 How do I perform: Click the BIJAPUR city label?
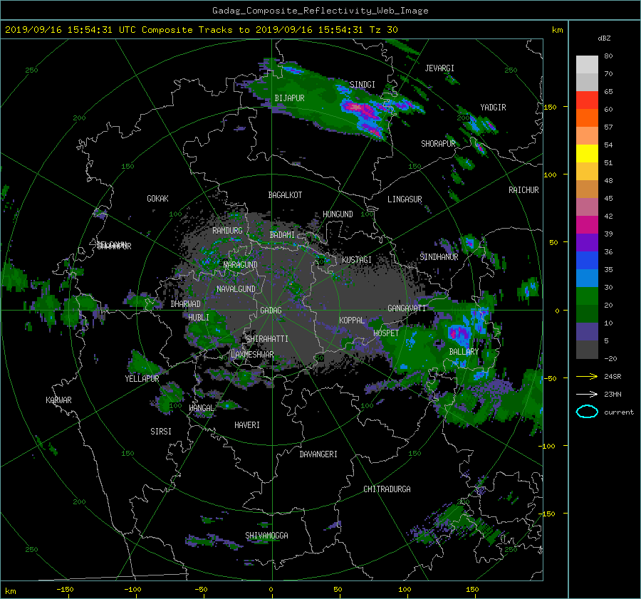[289, 98]
